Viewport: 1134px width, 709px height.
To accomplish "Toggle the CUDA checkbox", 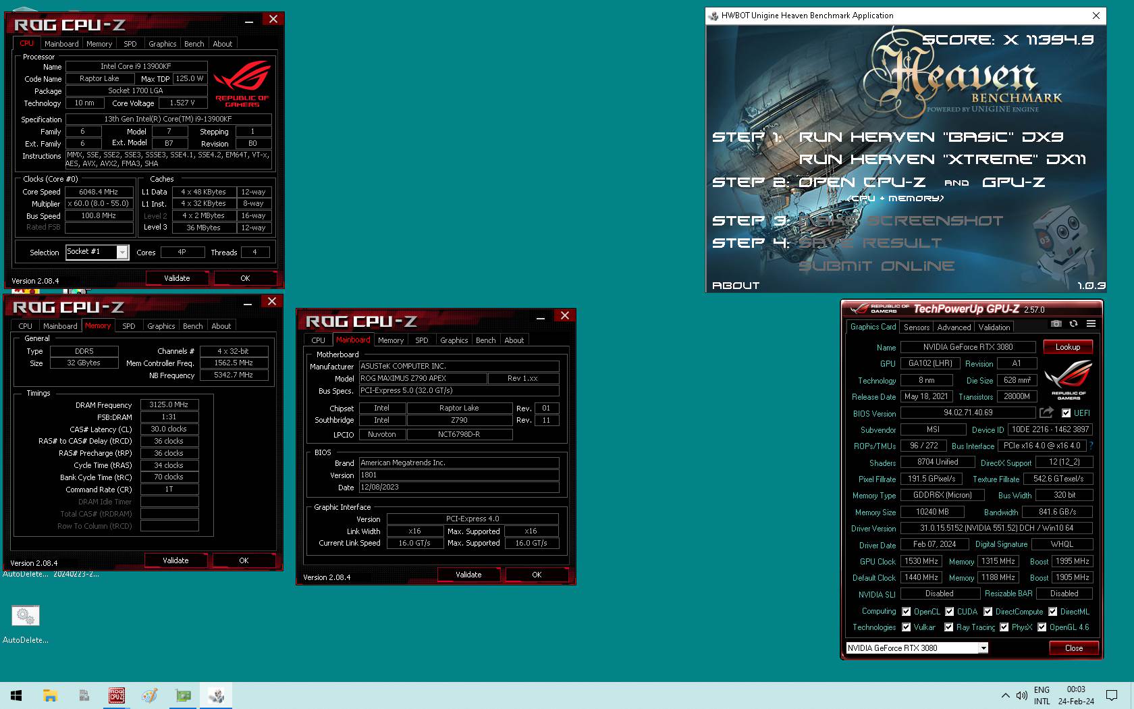I will [x=950, y=611].
